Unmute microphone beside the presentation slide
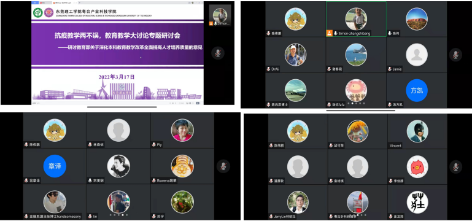 coord(218,53)
